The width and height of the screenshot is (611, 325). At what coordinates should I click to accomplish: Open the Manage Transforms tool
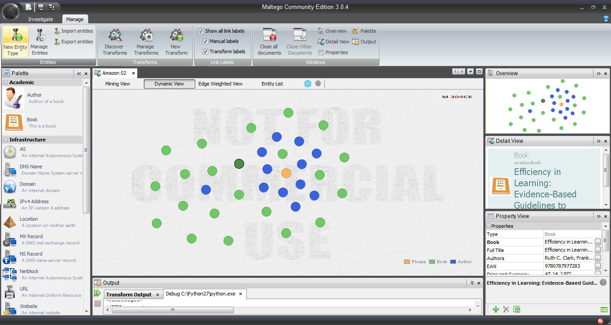145,36
